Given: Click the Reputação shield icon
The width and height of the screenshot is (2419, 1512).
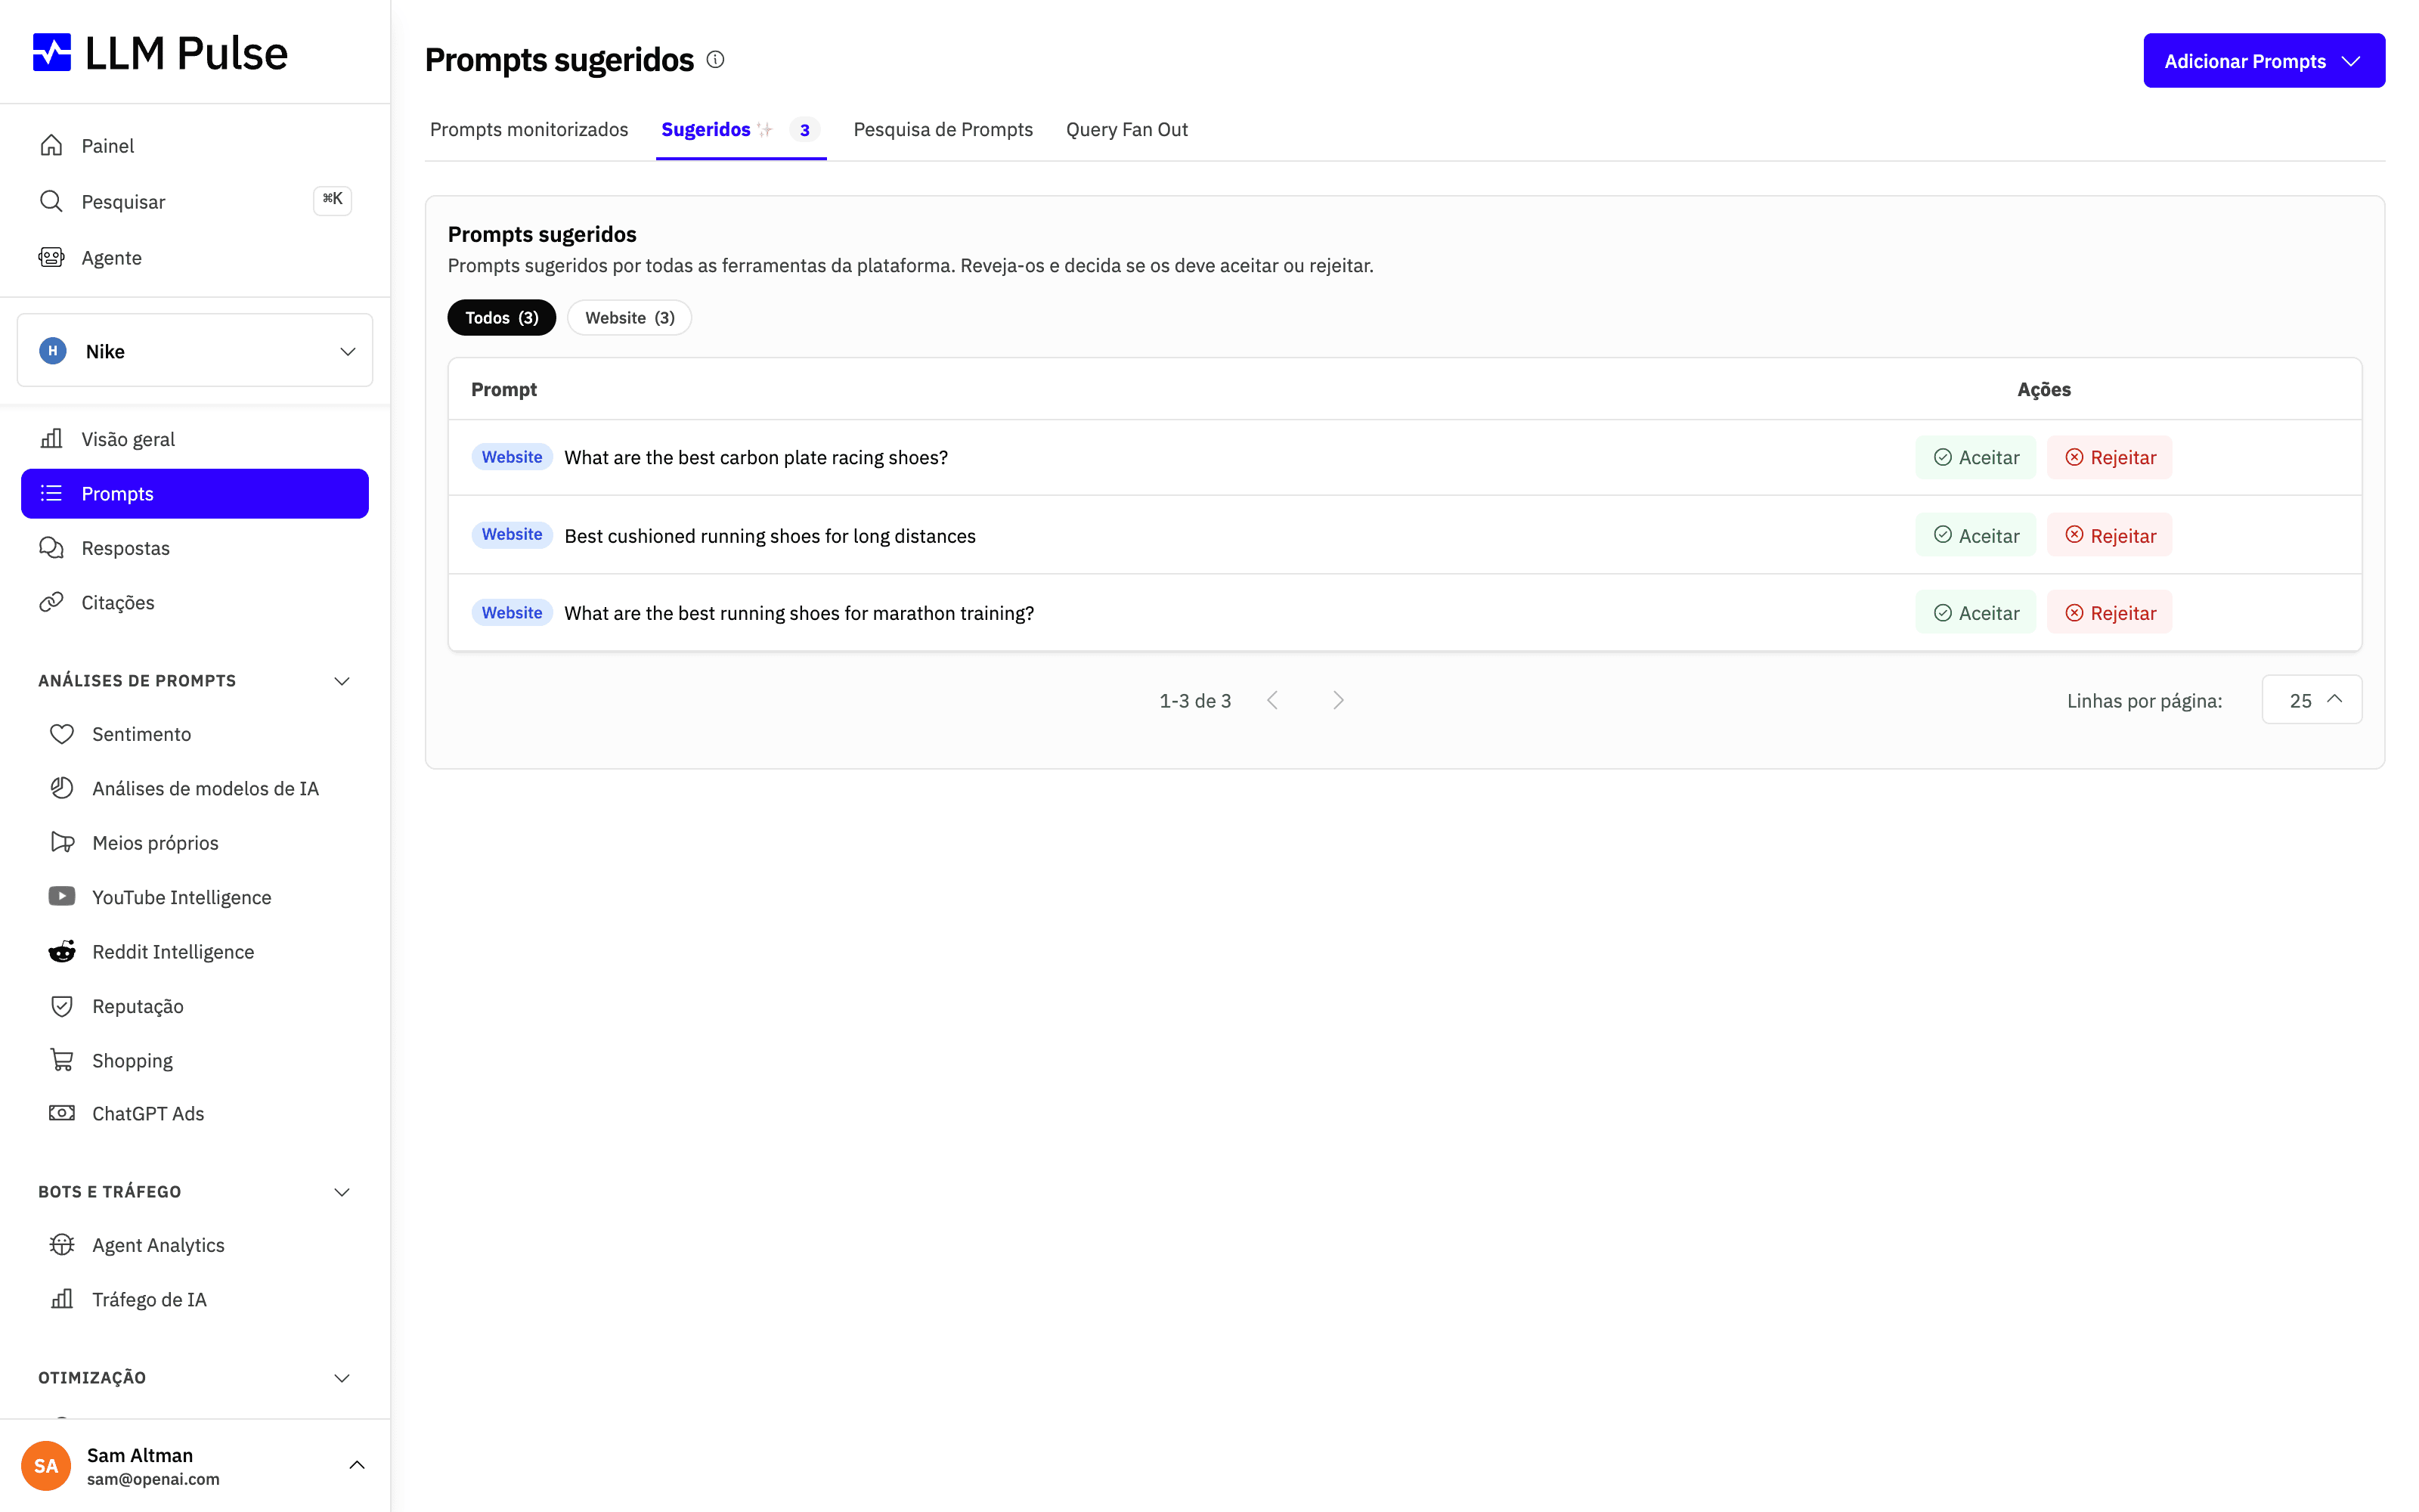Looking at the screenshot, I should pyautogui.click(x=62, y=1006).
